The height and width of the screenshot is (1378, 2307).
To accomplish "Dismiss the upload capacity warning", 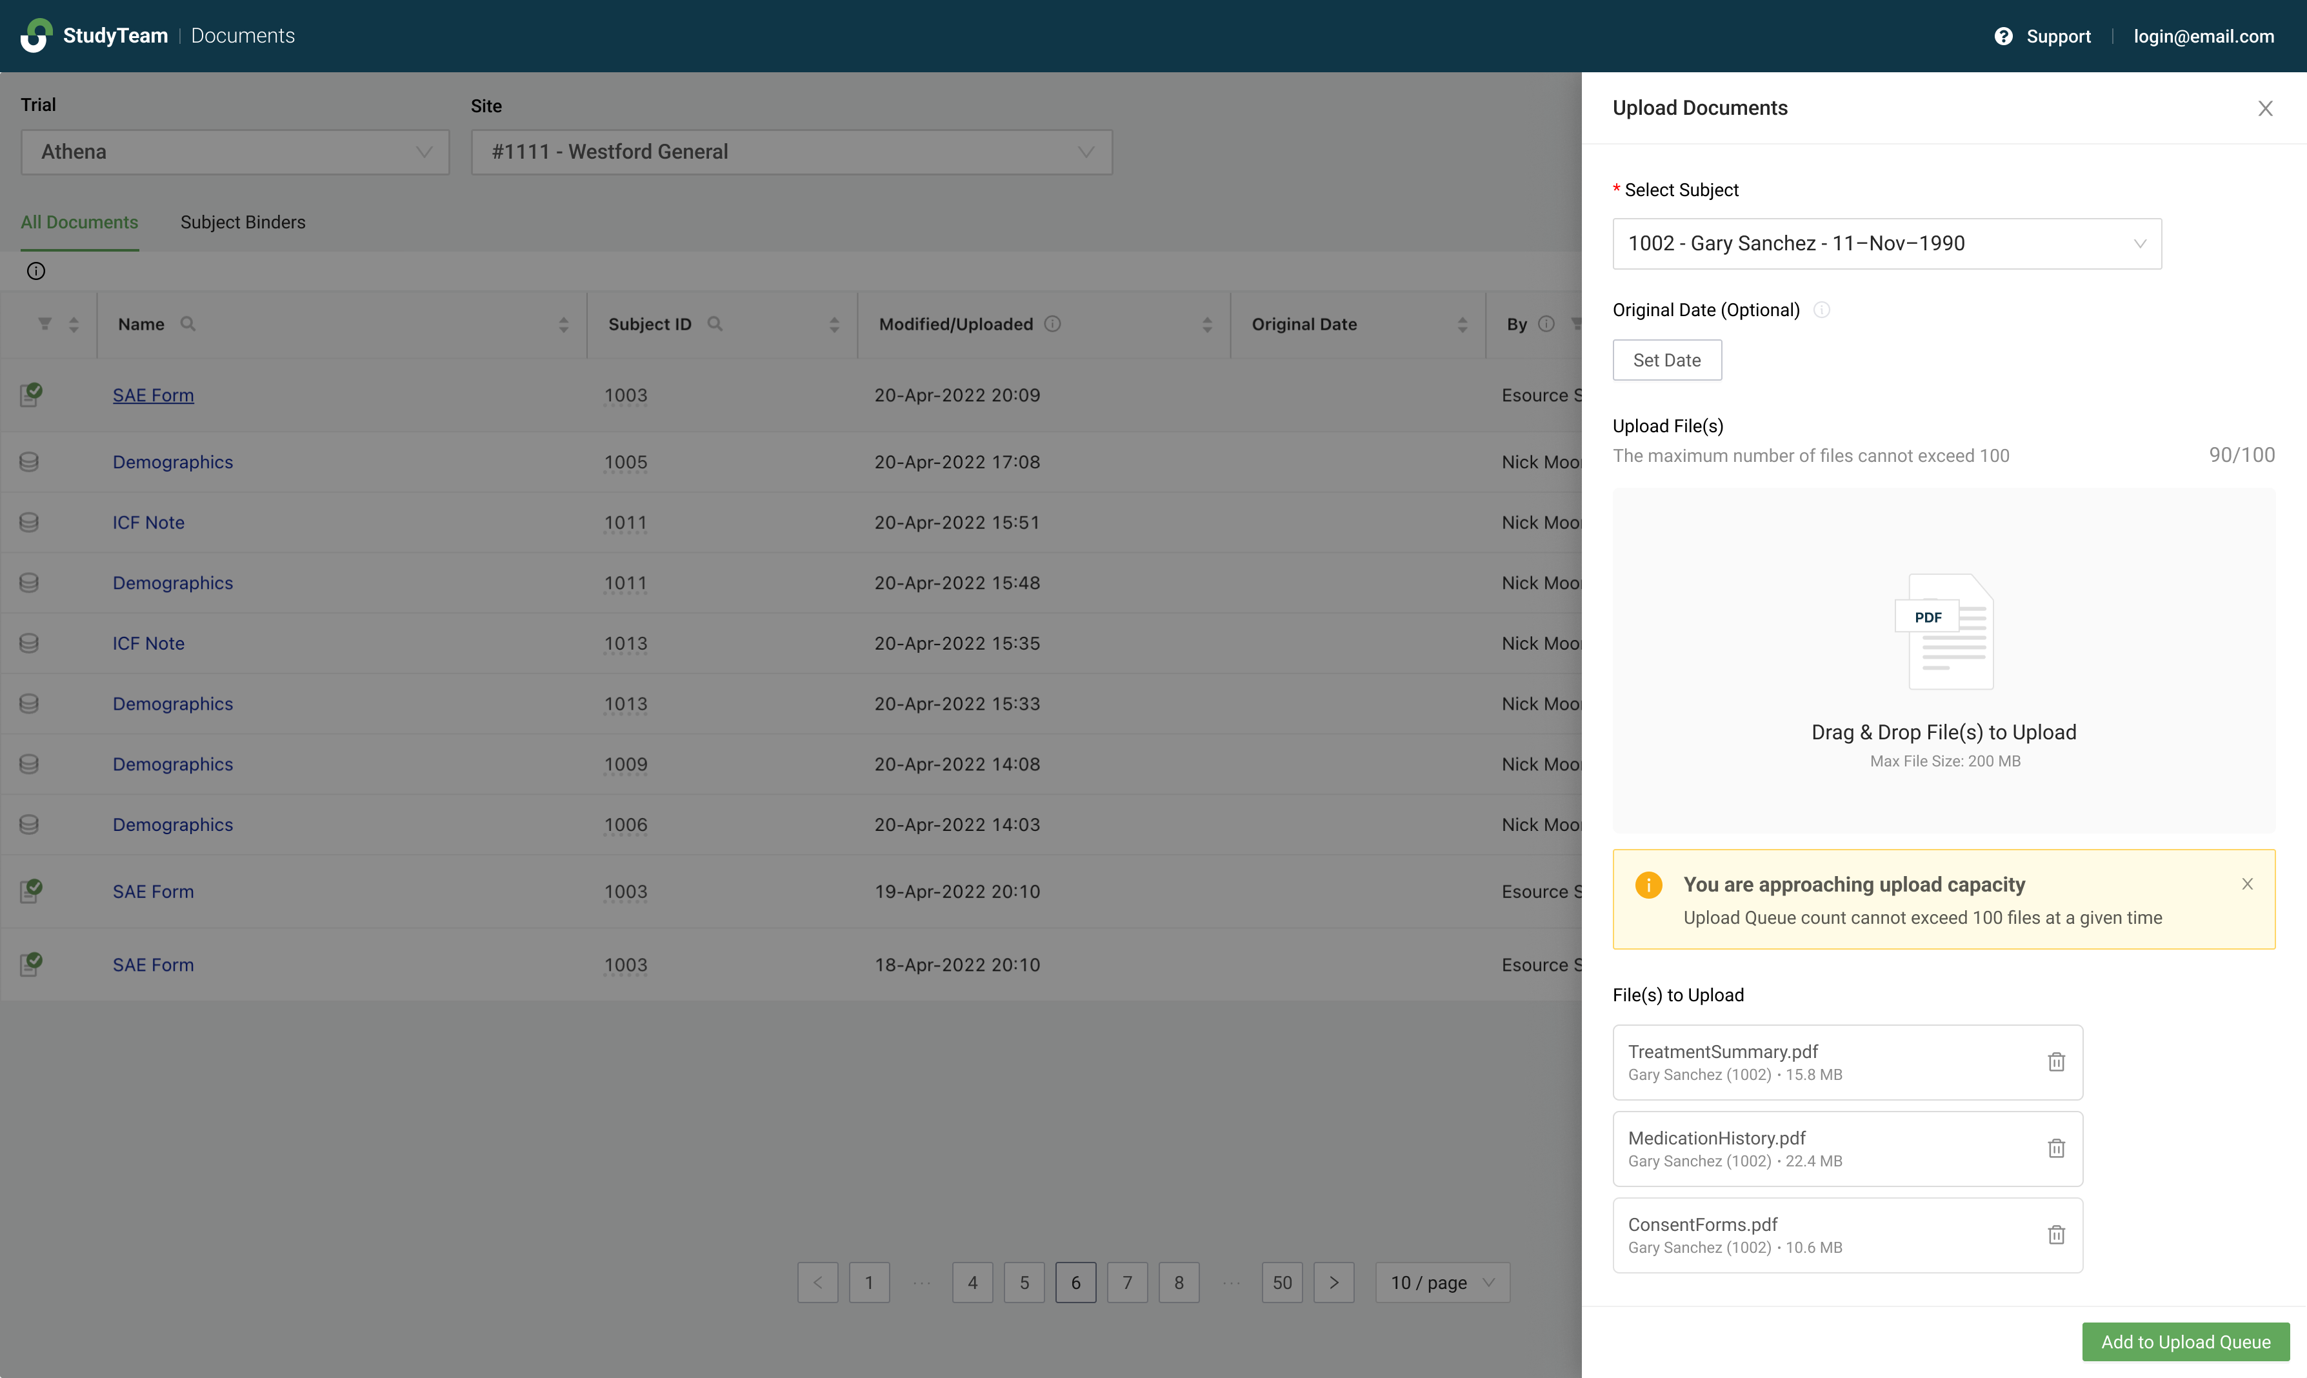I will pyautogui.click(x=2246, y=884).
